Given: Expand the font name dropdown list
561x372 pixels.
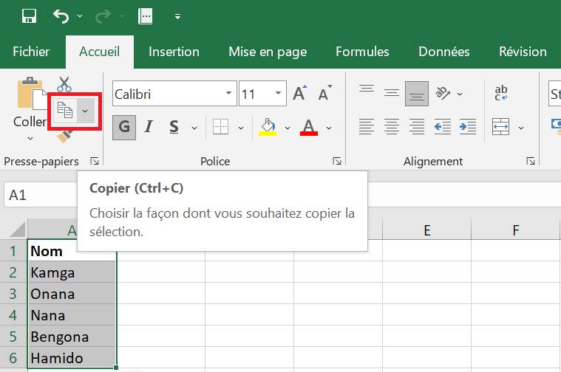Looking at the screenshot, I should (228, 93).
